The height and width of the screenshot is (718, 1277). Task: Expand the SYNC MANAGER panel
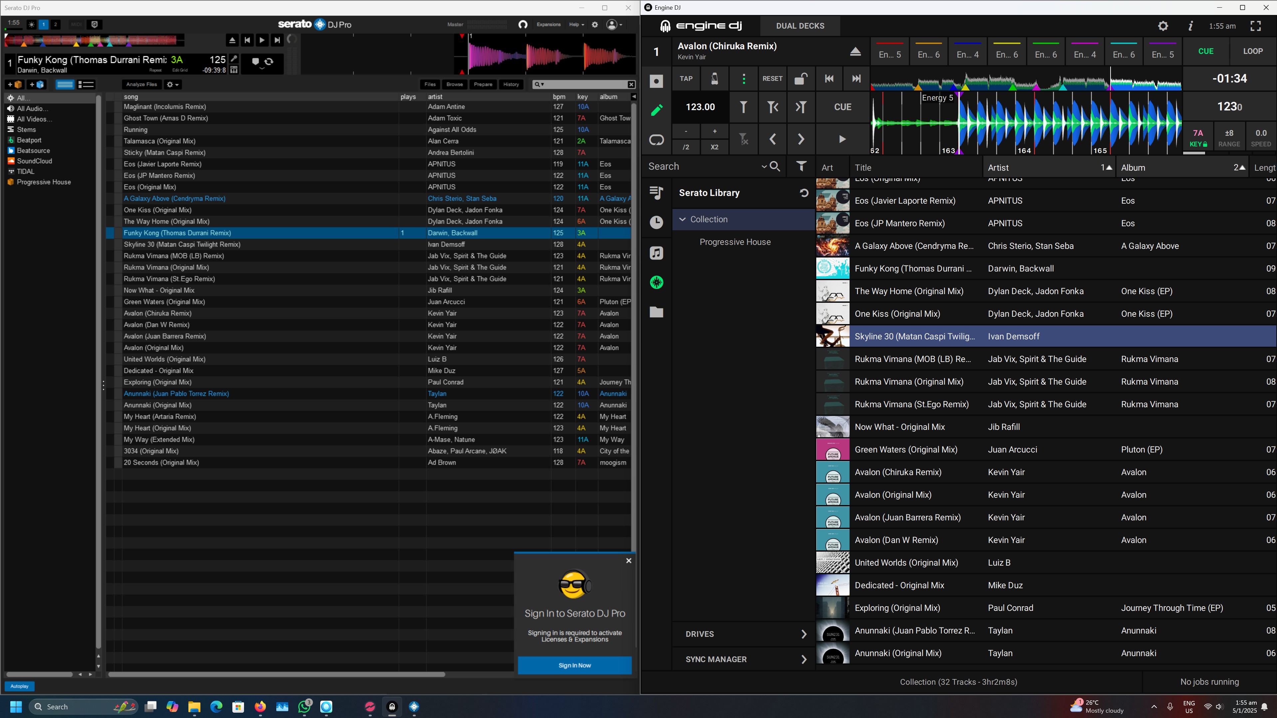743,659
